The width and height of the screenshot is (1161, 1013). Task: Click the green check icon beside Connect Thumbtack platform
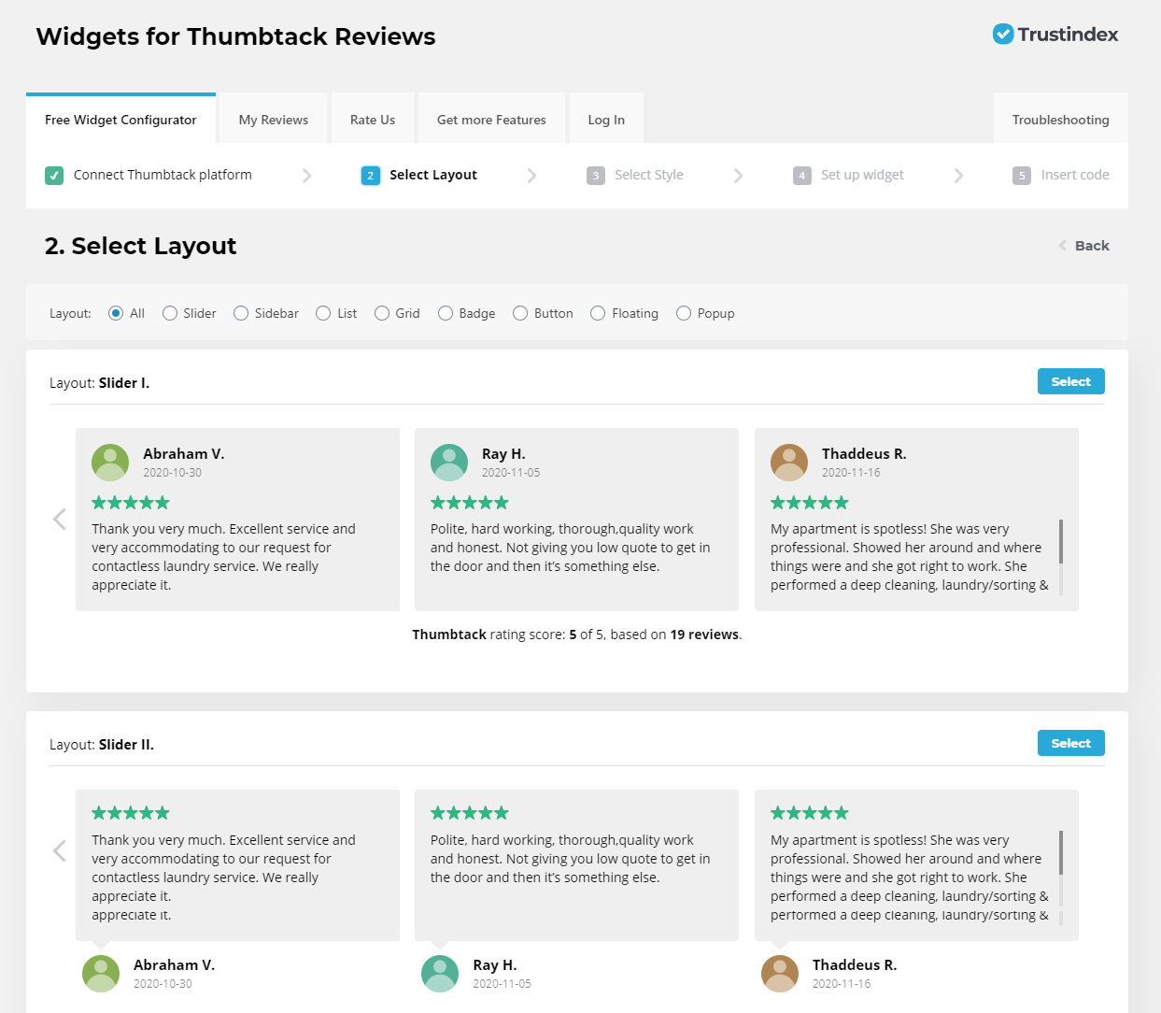coord(54,175)
